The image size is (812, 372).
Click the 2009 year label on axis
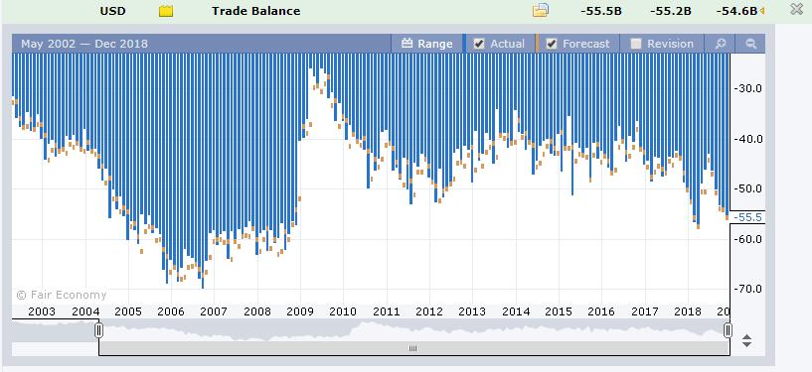pyautogui.click(x=300, y=311)
